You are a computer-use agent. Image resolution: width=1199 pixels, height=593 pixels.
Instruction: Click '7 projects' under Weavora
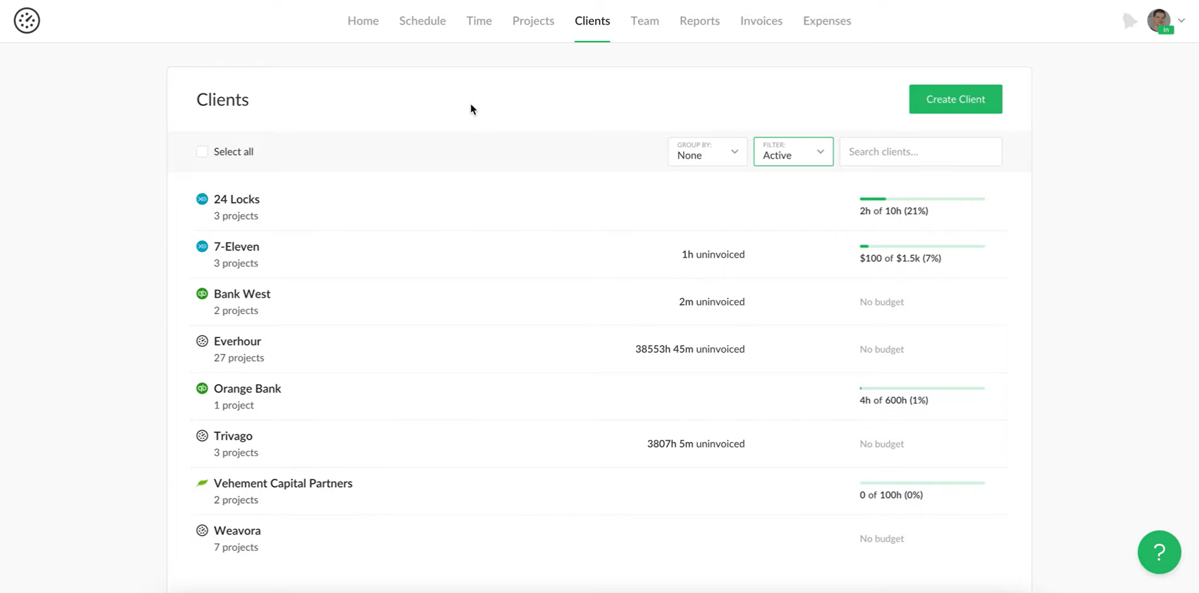[236, 547]
